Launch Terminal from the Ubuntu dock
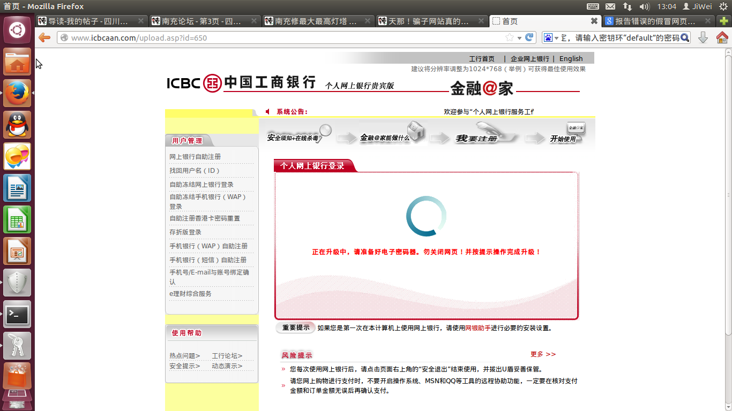Screen dimensions: 732x411 click(17, 315)
